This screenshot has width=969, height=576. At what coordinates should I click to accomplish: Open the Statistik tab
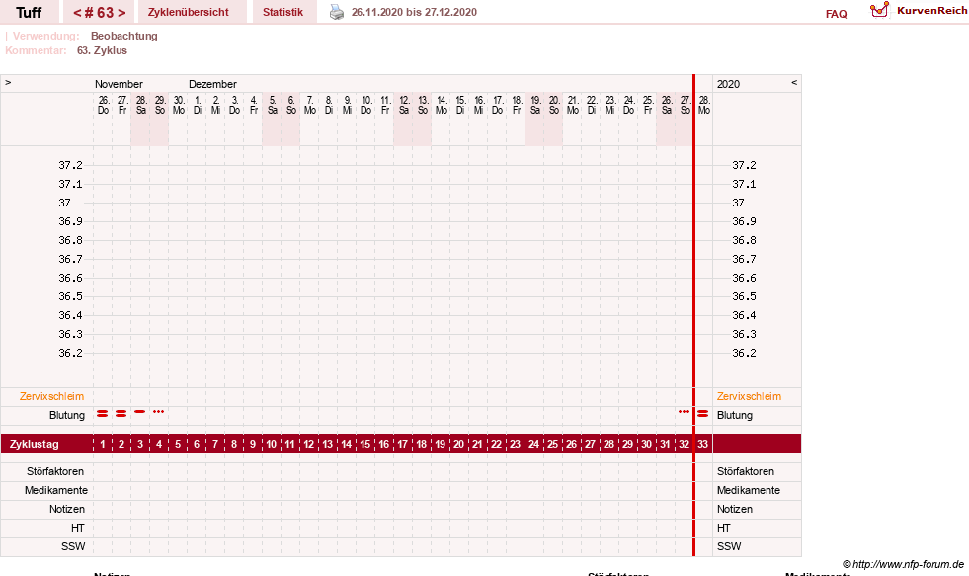point(283,12)
